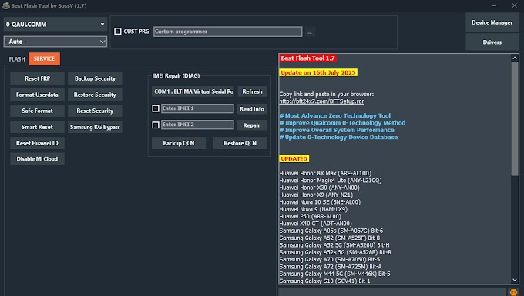Open the COM1 ELTIMA port dropdown
Screen dimensions: 524x296
(193, 91)
